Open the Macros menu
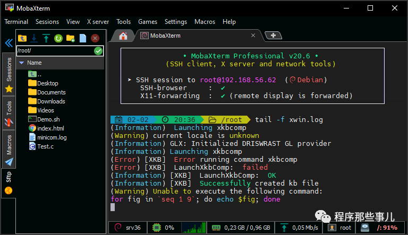408x235 pixels. [x=205, y=22]
